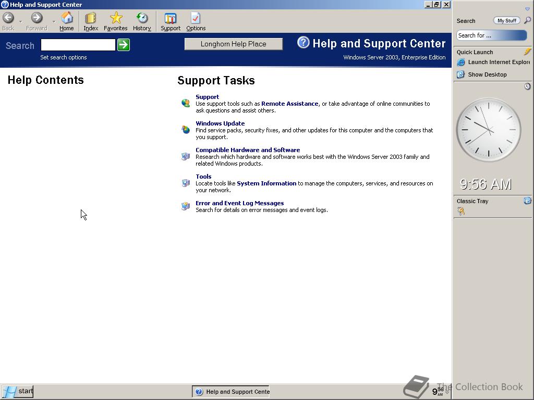Click the Show Desktop icon
The image size is (534, 400).
tap(460, 74)
